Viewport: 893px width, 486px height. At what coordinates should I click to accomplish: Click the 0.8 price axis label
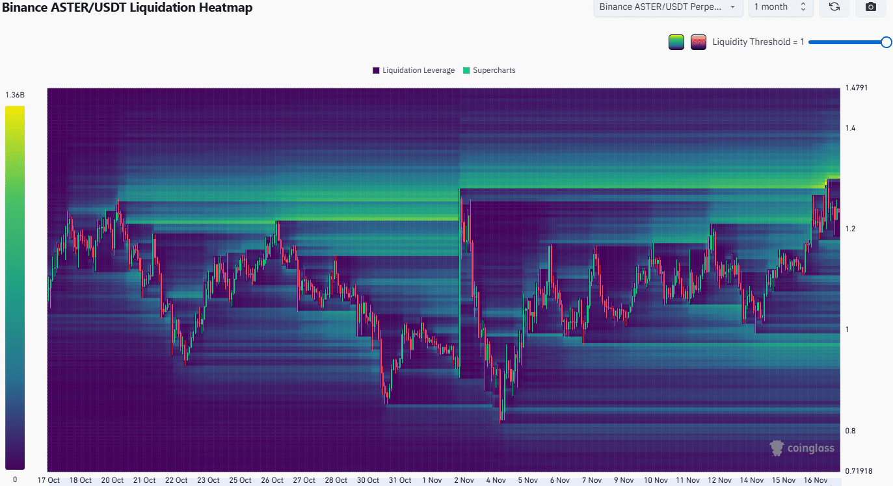pyautogui.click(x=851, y=431)
